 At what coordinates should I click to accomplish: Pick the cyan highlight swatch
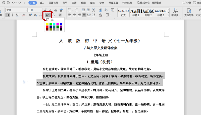pyautogui.click(x=54, y=24)
